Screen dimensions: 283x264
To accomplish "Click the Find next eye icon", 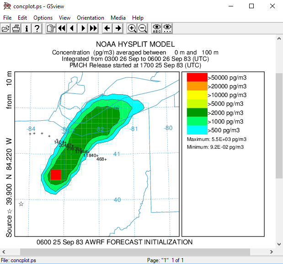I will (167, 28).
